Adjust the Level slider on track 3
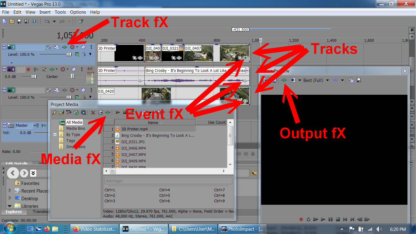 click(x=69, y=54)
